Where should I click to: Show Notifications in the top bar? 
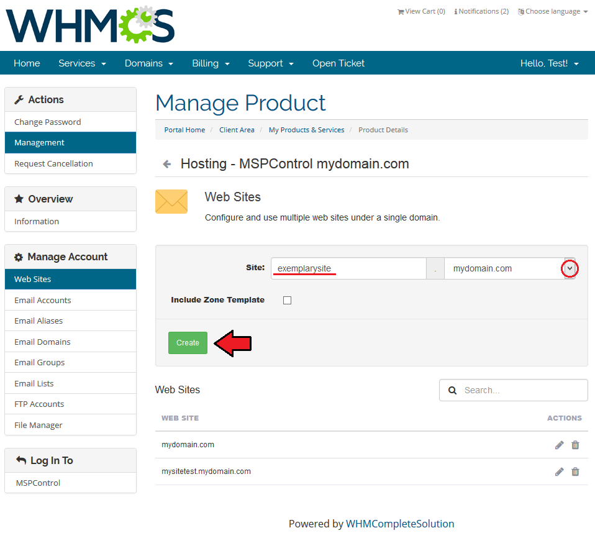click(x=481, y=11)
